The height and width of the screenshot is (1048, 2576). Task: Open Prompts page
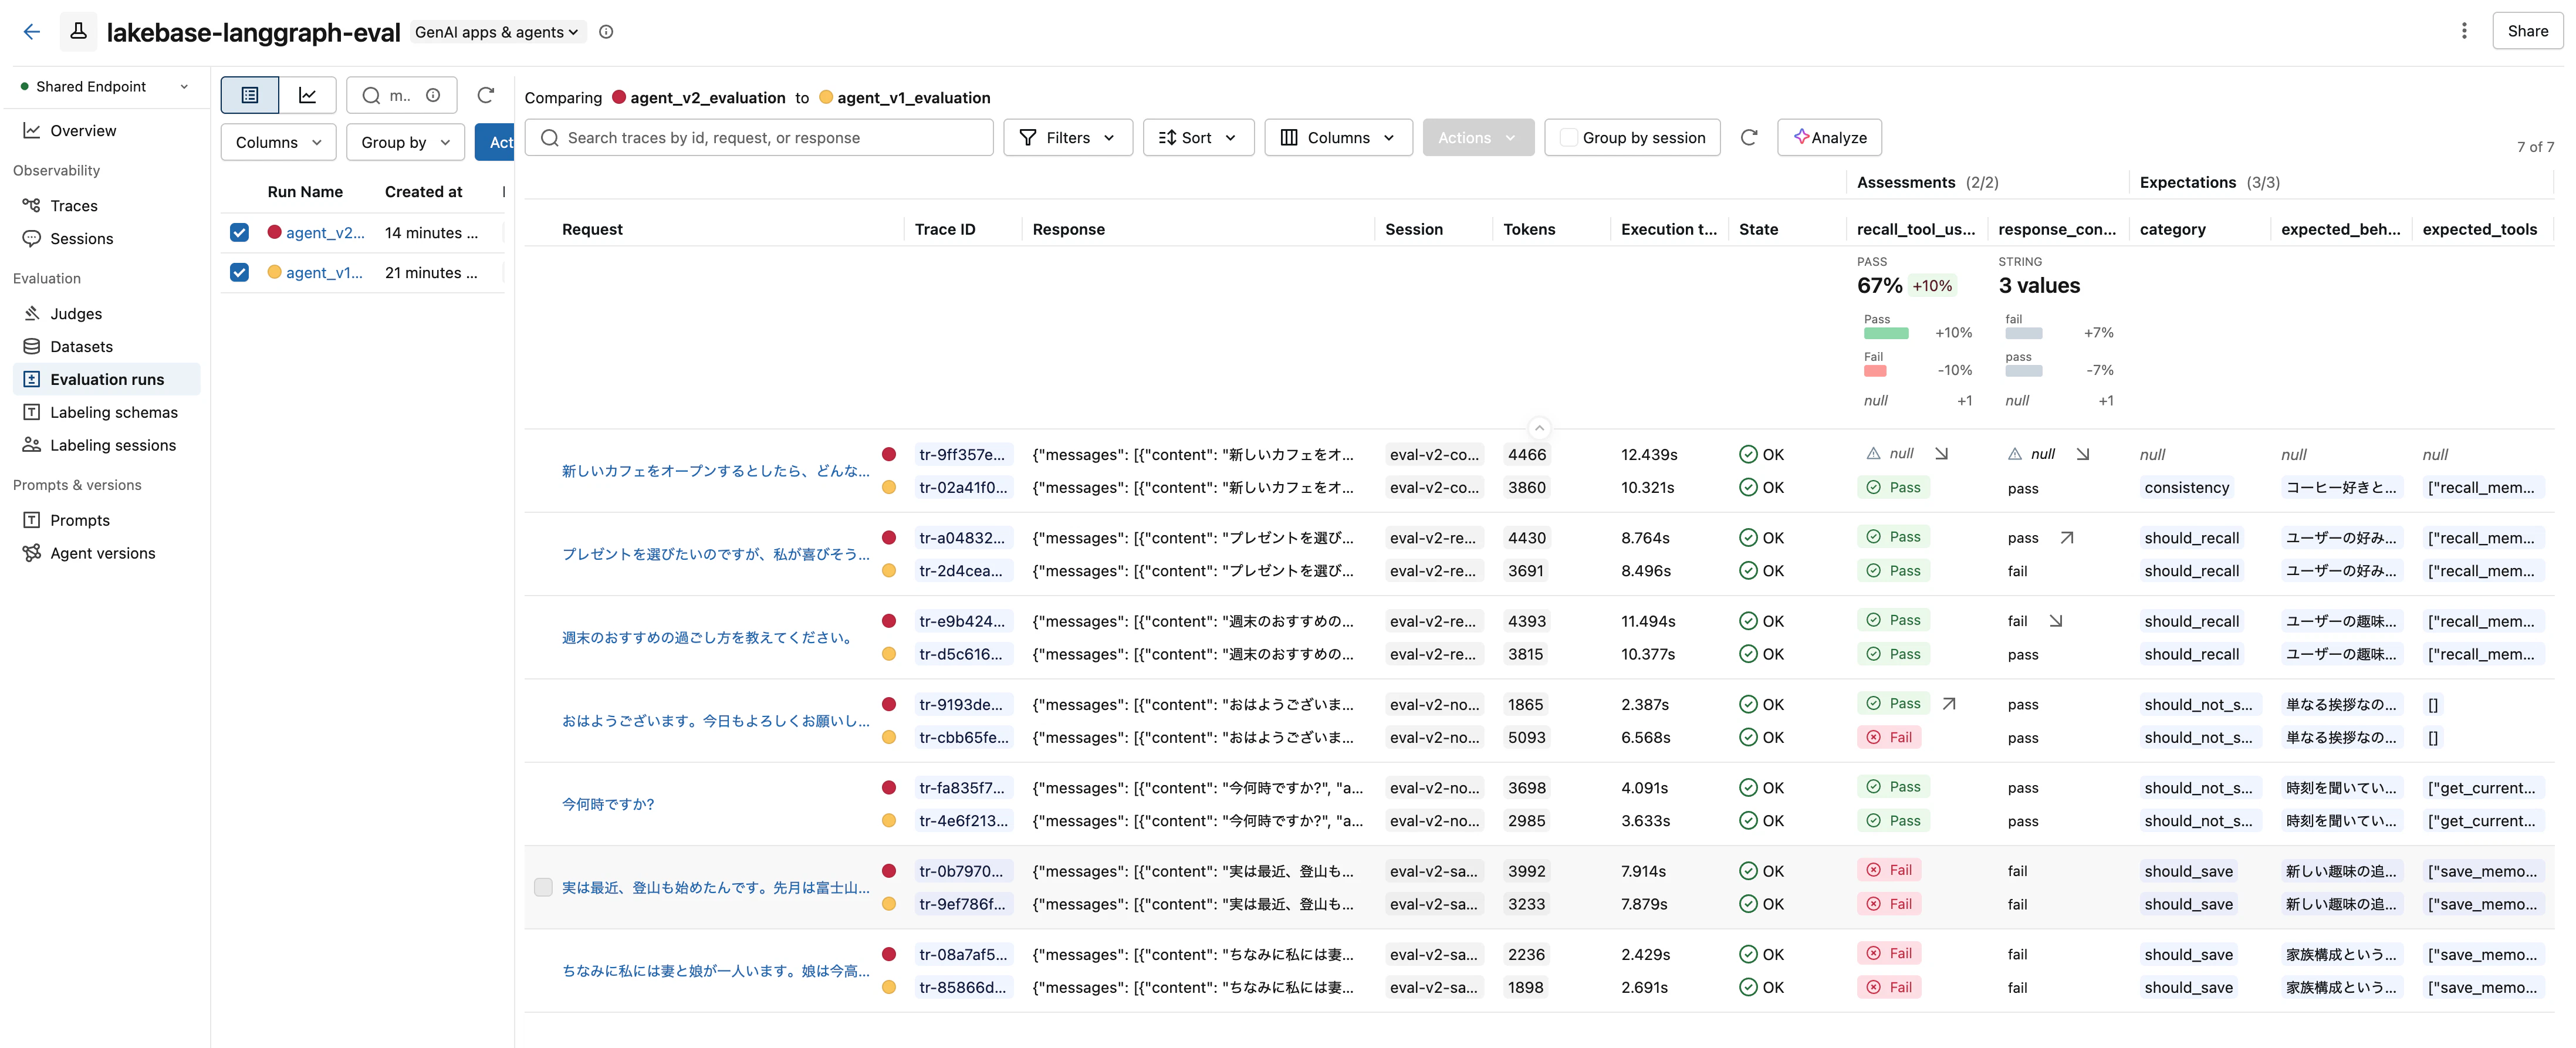tap(80, 520)
